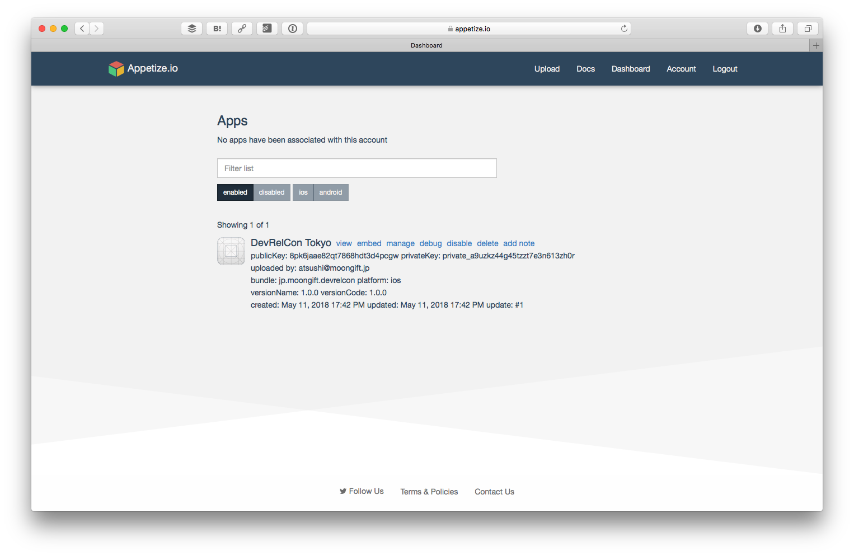Open Contact Us in footer
This screenshot has width=854, height=556.
pyautogui.click(x=494, y=492)
